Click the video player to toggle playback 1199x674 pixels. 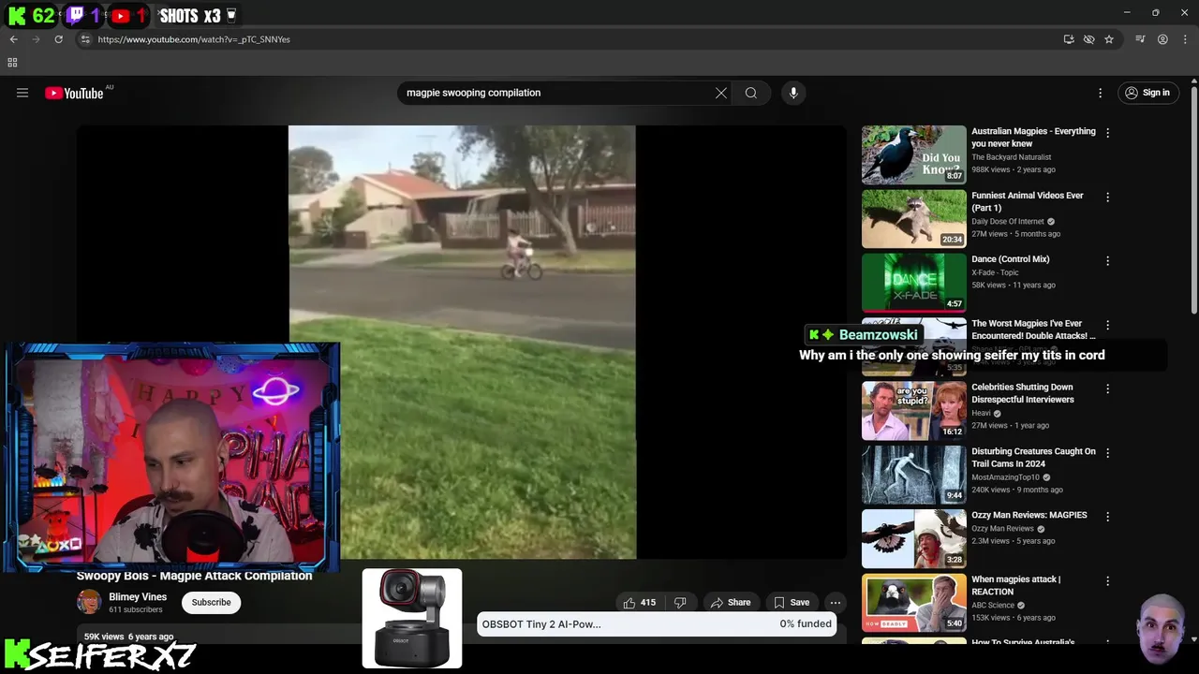click(x=462, y=342)
